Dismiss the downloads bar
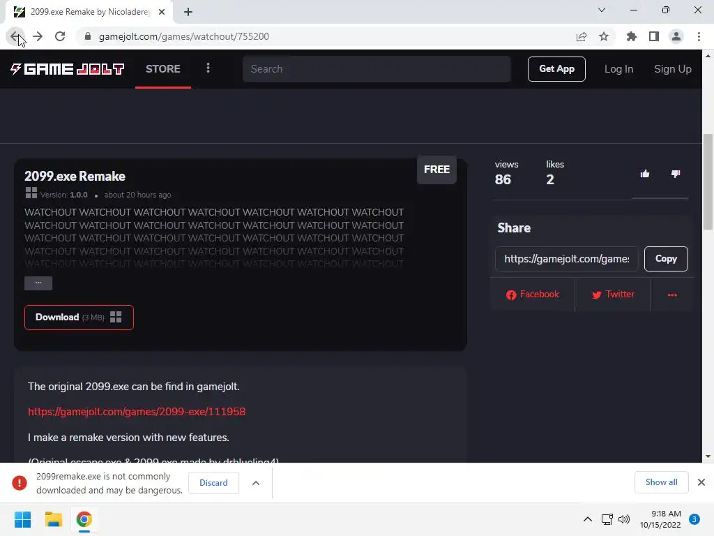Screen dimensions: 714x536 pos(701,482)
